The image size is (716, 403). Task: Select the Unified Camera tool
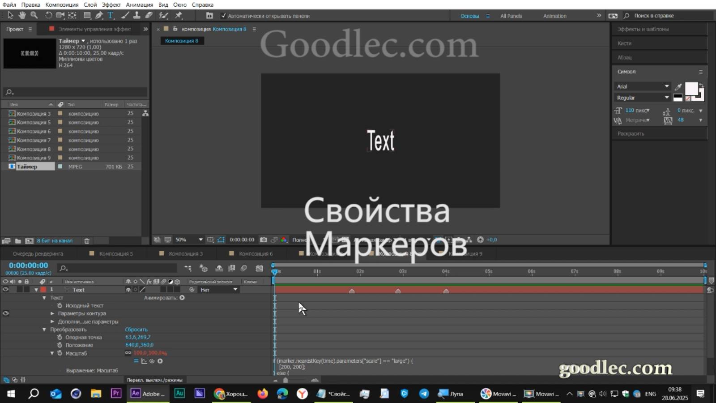pyautogui.click(x=60, y=15)
